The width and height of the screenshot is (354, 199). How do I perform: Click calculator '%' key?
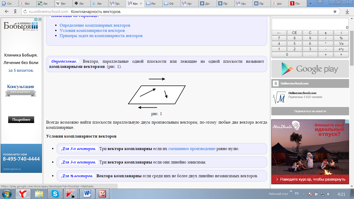[341, 38]
